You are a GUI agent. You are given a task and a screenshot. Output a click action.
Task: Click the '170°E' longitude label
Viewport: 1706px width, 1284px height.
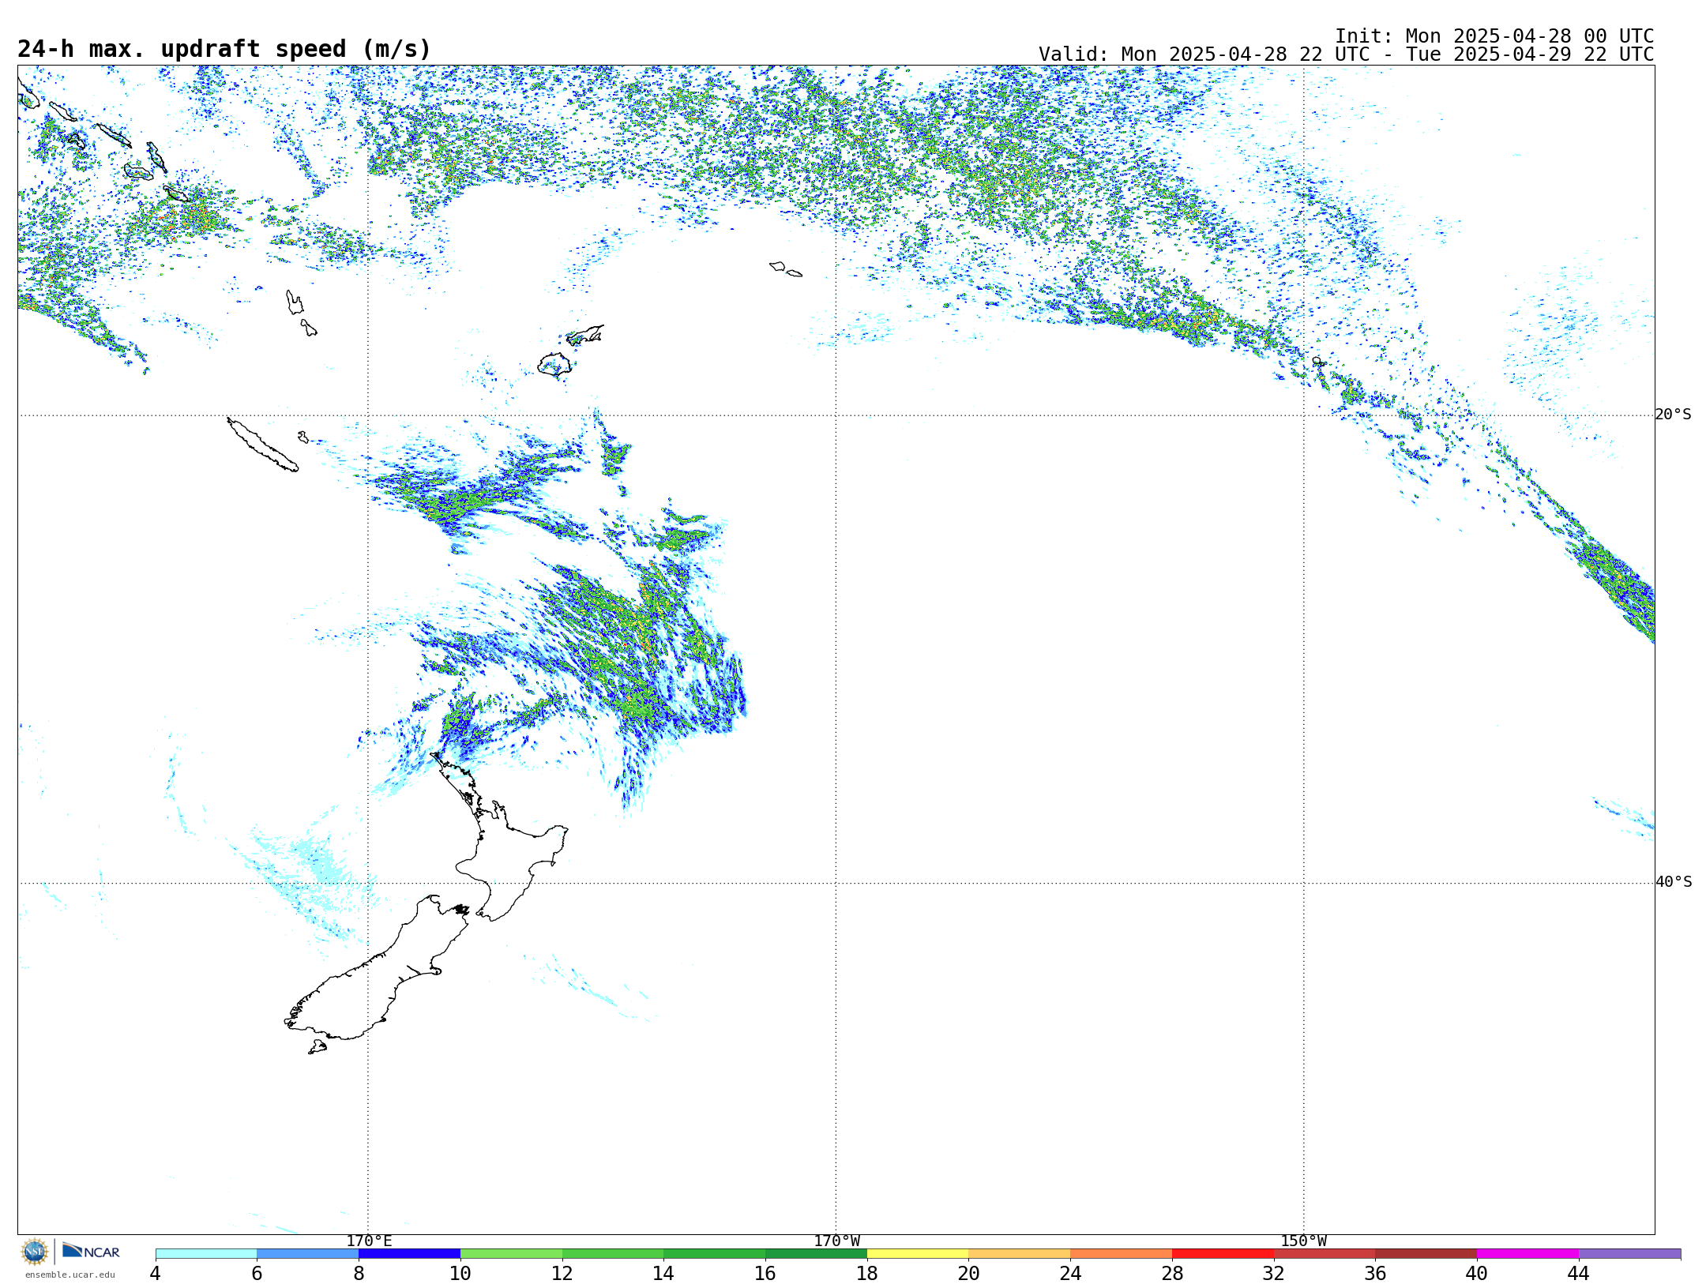[x=369, y=1241]
